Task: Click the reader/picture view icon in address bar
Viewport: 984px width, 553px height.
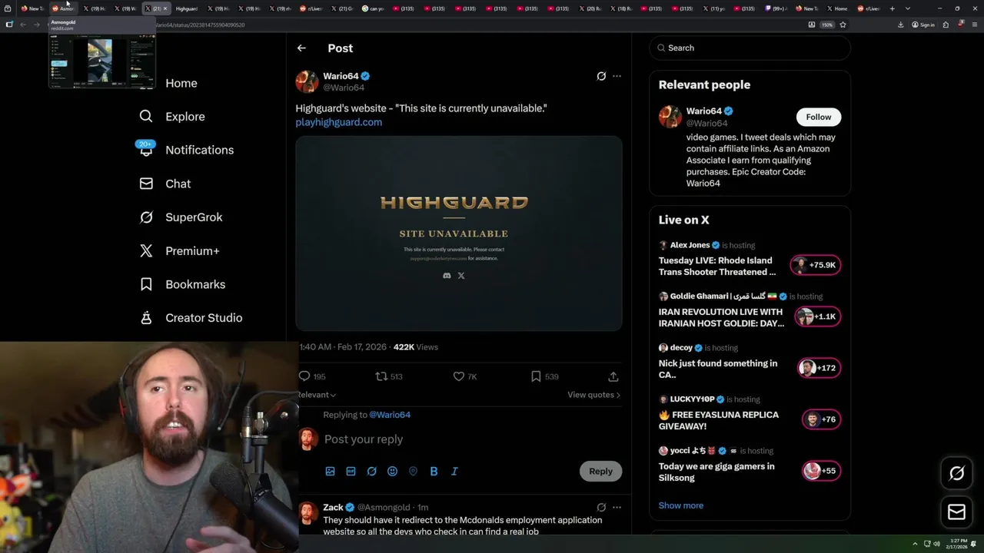Action: coord(812,25)
